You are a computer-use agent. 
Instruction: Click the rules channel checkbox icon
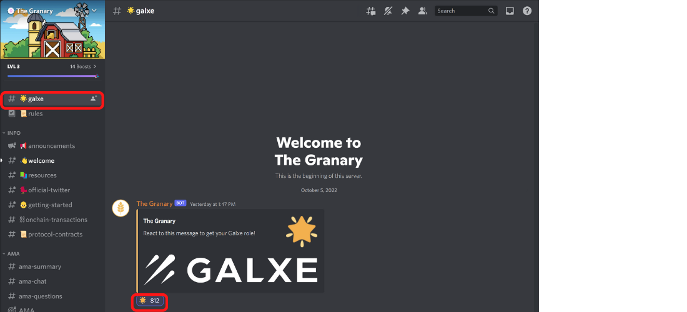click(12, 114)
